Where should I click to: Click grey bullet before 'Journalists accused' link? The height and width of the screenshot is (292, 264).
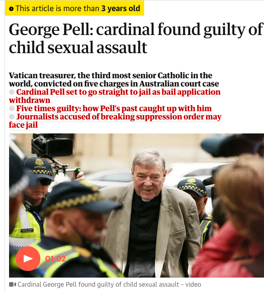[12, 117]
